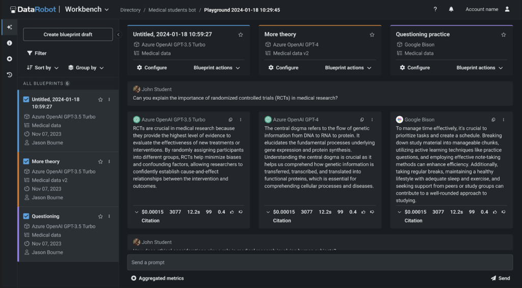
Task: Configure the Untitled blueprint card
Action: click(152, 68)
